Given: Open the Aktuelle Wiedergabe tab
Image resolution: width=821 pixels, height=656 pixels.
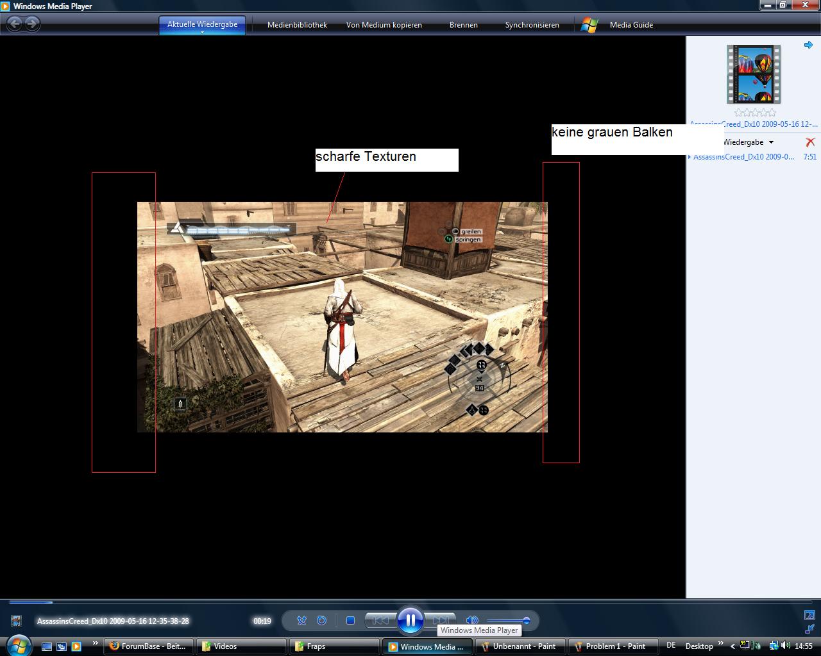Looking at the screenshot, I should point(202,24).
